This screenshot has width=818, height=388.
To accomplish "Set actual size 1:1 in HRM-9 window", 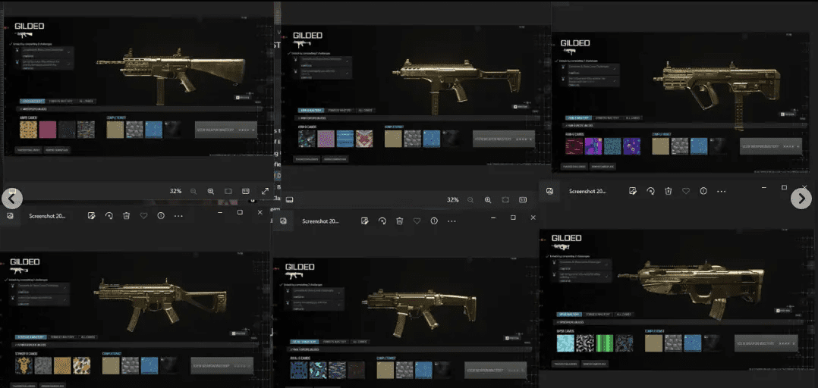I will point(523,200).
